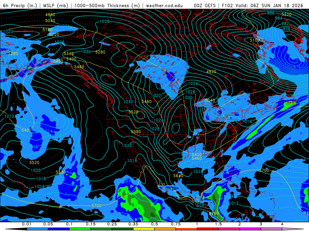309x231 pixels.
Task: Click the 0.35 legend value
Action: [x=133, y=224]
